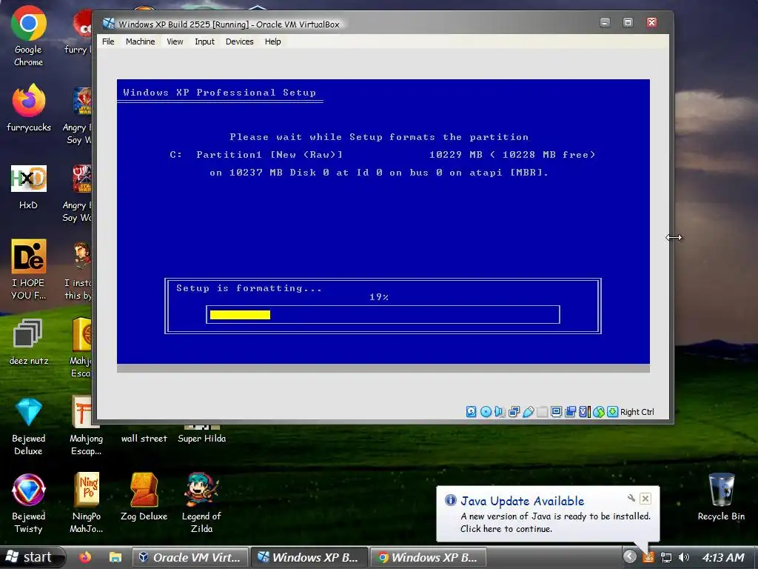
Task: Open the Start menu
Action: 32,557
